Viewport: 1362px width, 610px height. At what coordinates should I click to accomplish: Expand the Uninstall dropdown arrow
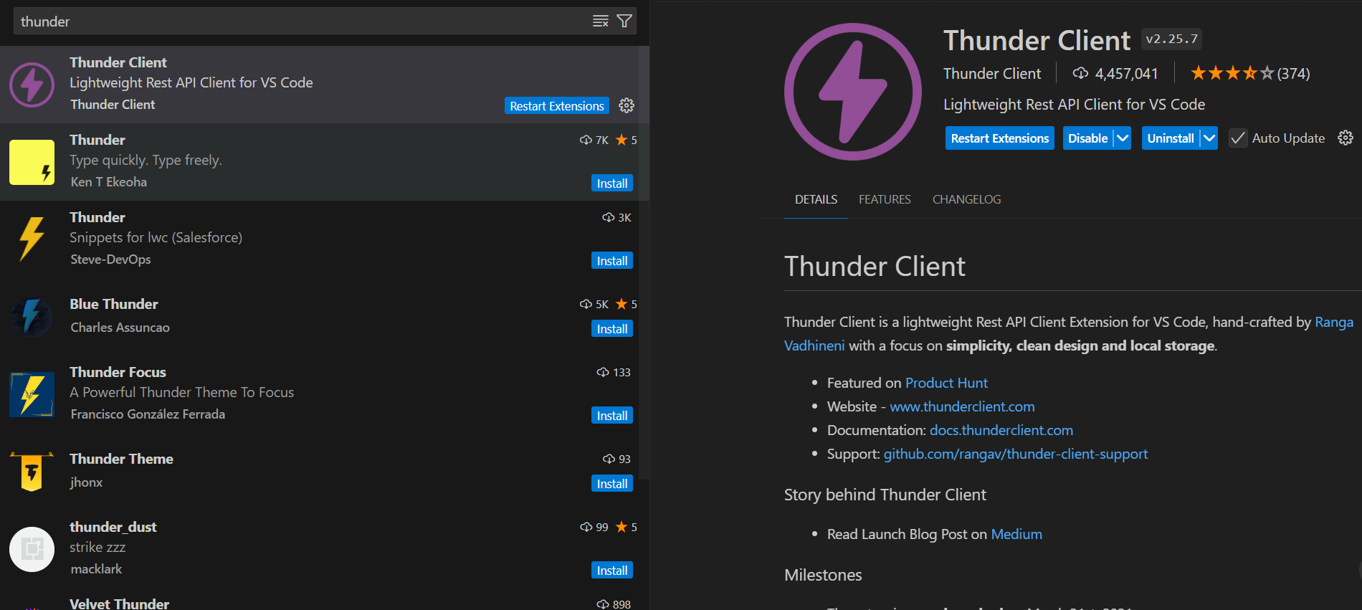[x=1209, y=138]
